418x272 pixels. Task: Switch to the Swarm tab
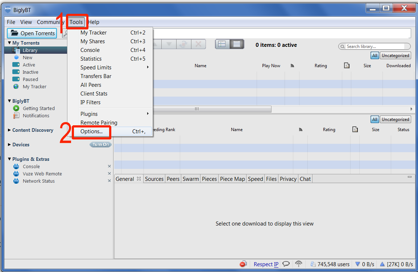[x=191, y=179]
